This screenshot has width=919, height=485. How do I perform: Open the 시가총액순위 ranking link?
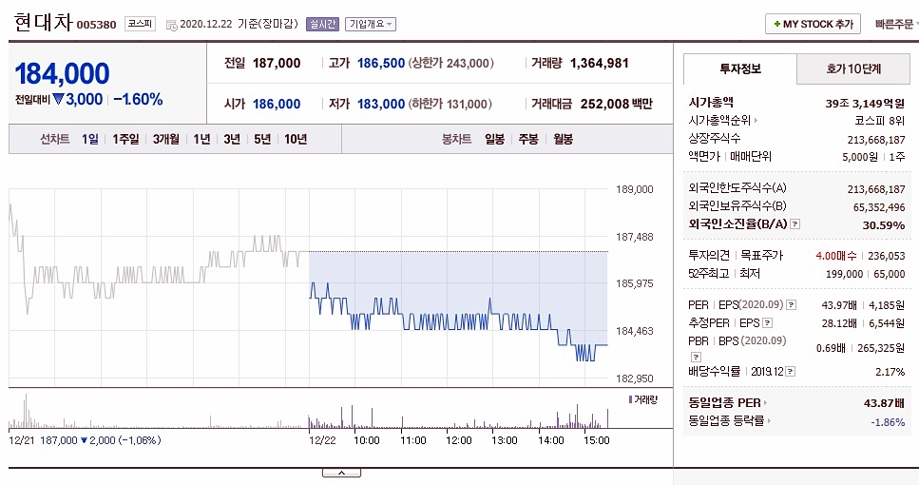(722, 120)
